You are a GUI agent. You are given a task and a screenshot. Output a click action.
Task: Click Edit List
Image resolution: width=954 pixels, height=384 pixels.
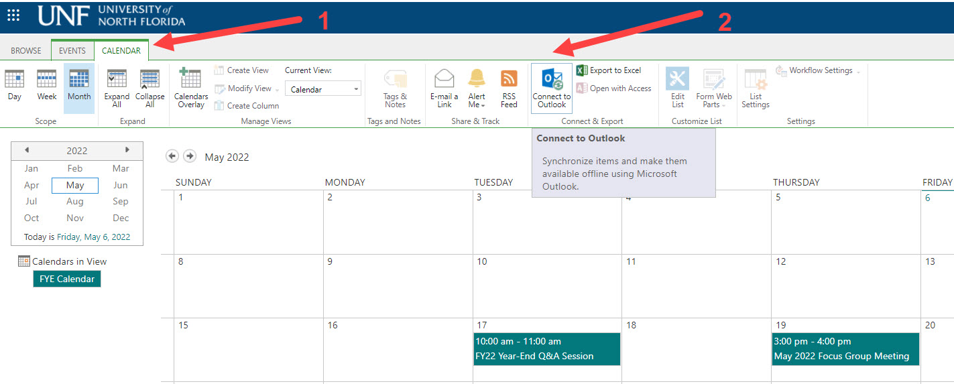[678, 88]
